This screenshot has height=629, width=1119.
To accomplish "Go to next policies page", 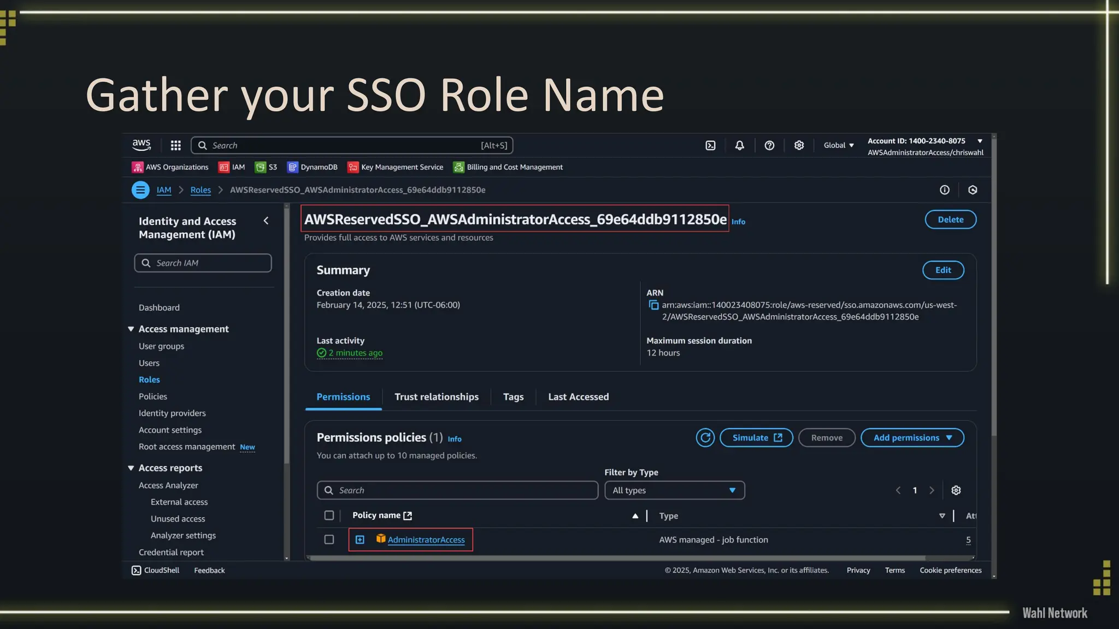I will [x=932, y=490].
